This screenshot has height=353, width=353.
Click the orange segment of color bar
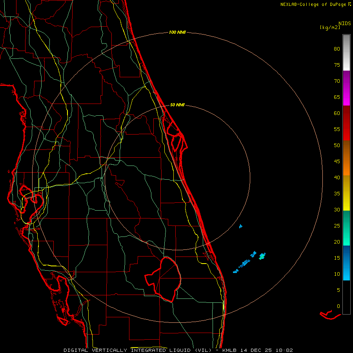[346, 158]
